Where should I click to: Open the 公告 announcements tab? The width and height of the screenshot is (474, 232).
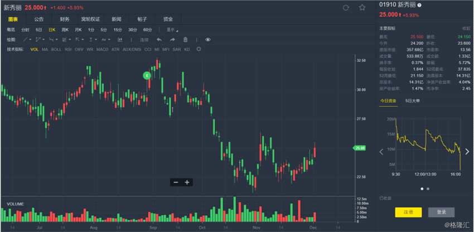tap(38, 19)
